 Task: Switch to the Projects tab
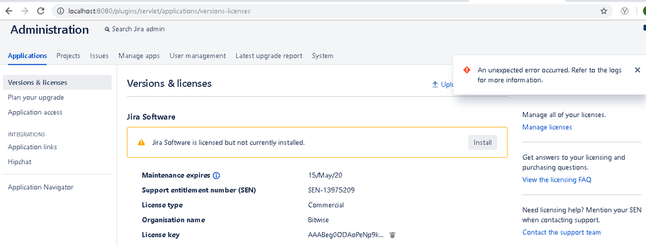69,56
